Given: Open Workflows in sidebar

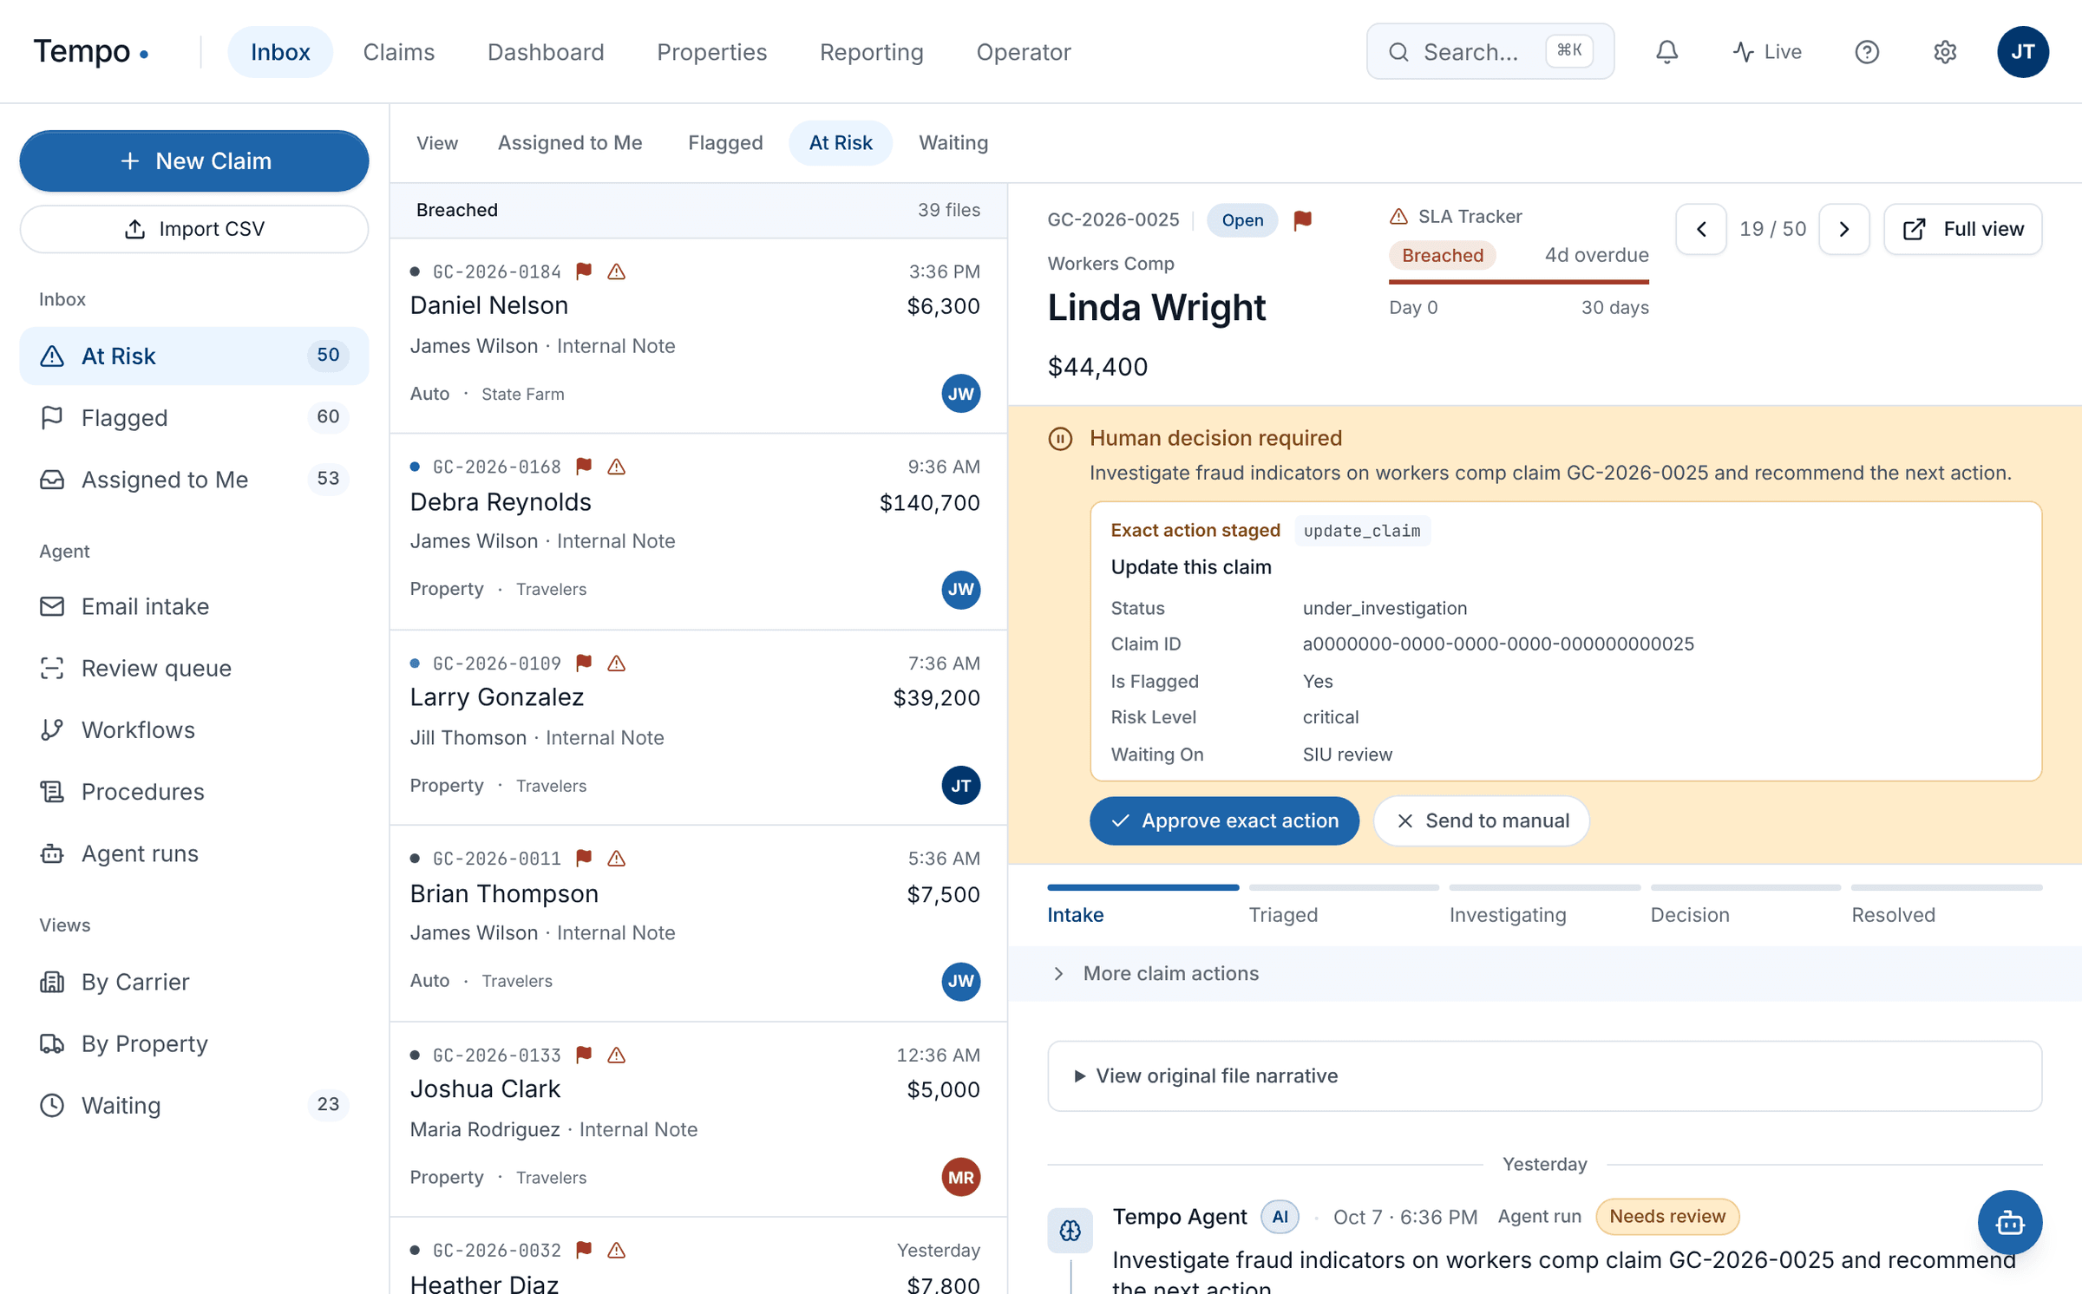Looking at the screenshot, I should point(194,729).
